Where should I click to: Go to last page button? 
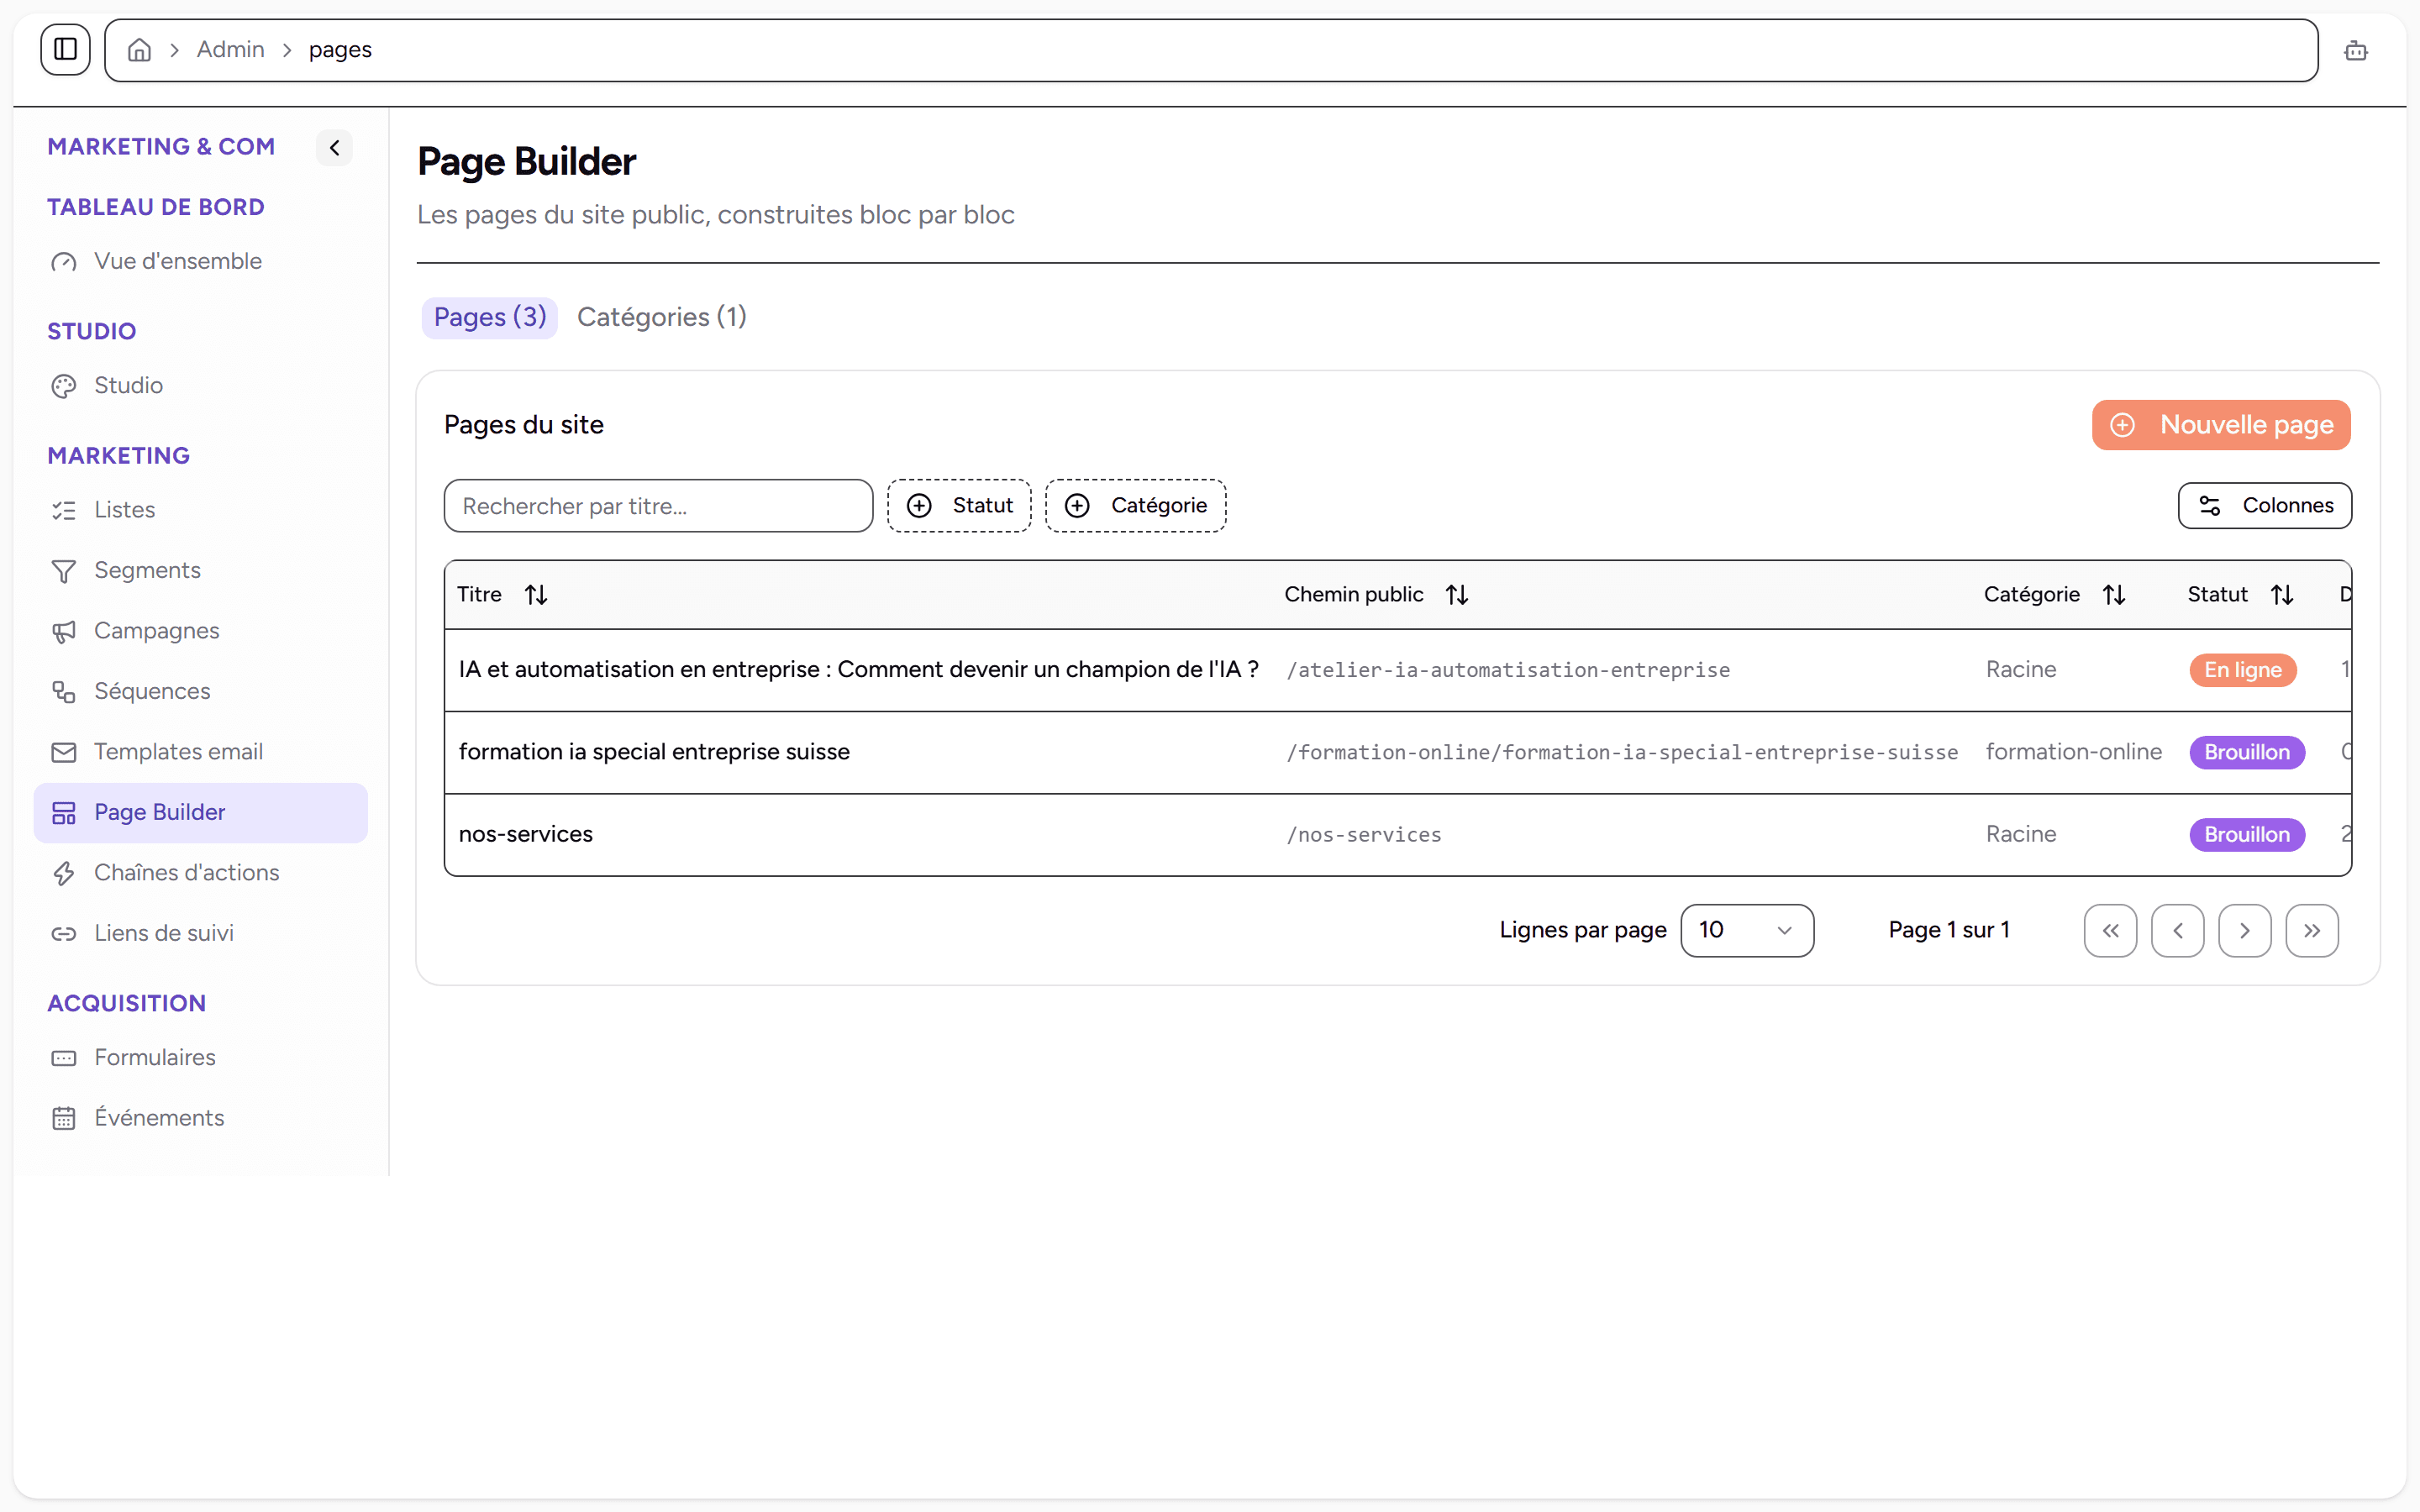pyautogui.click(x=2311, y=931)
